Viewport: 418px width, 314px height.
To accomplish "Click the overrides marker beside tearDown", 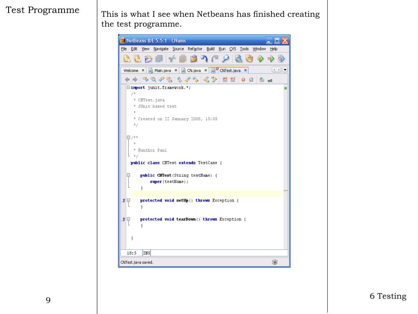I will (123, 219).
